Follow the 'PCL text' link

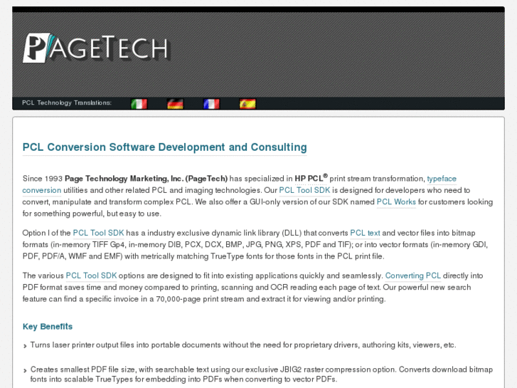coord(365,233)
